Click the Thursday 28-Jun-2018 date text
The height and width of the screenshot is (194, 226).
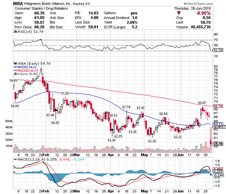tap(192, 8)
